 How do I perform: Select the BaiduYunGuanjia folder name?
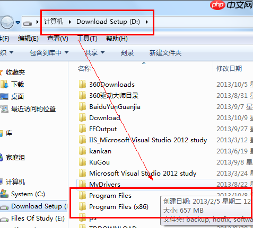click(x=115, y=107)
